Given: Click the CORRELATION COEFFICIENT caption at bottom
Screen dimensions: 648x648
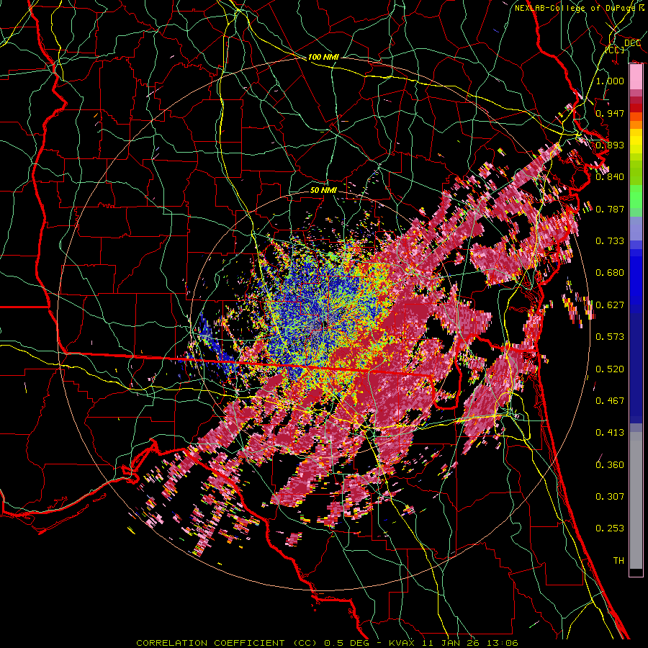Looking at the screenshot, I should pos(326,643).
